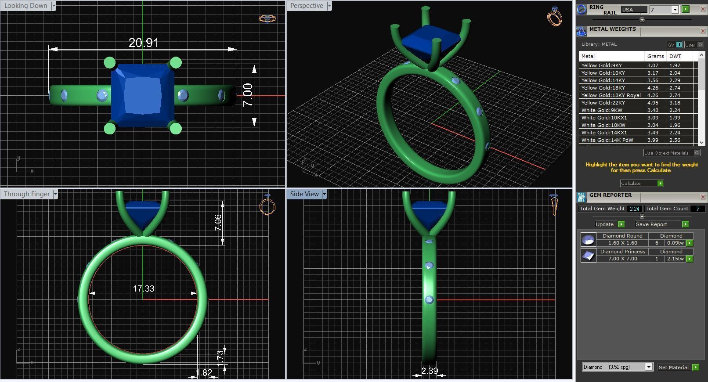Click the Total Gem Count value field

click(697, 209)
